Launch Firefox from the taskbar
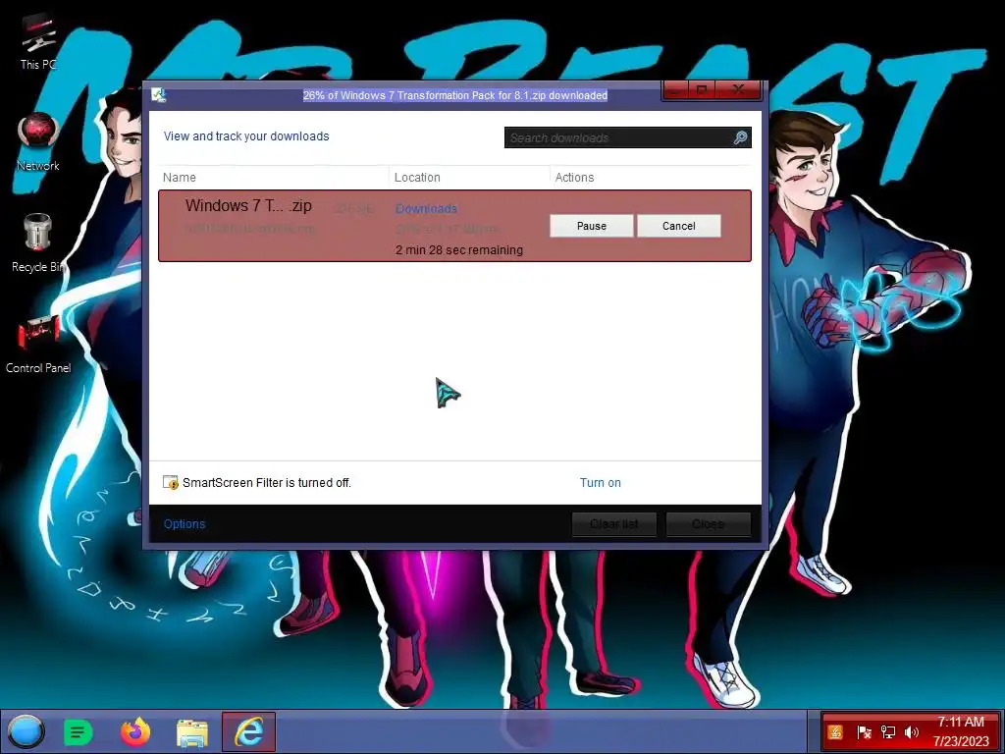1005x754 pixels. click(135, 731)
